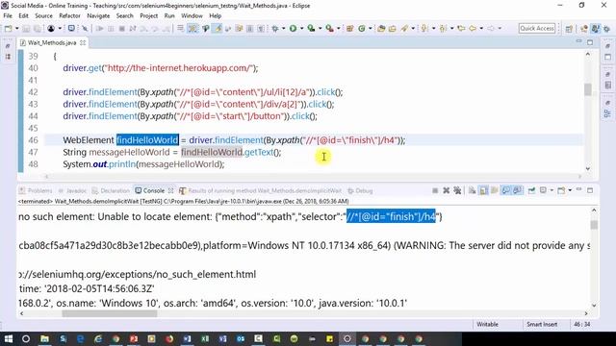Click the Open Type toolbar icon
Viewport: 616px width, 346px height.
pyautogui.click(x=381, y=28)
